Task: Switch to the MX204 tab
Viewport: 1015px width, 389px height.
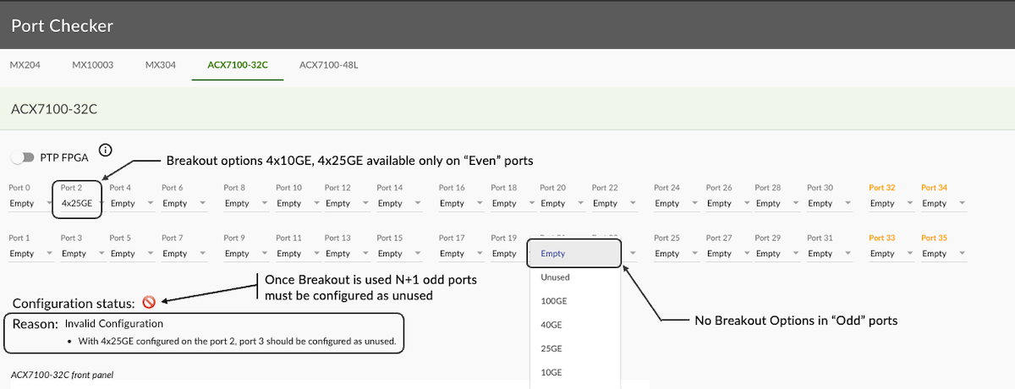Action: (25, 64)
